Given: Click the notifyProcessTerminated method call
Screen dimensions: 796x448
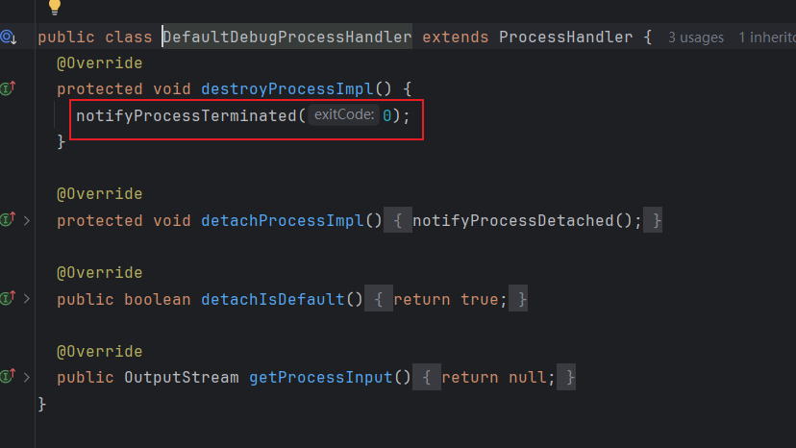Looking at the screenshot, I should 186,115.
